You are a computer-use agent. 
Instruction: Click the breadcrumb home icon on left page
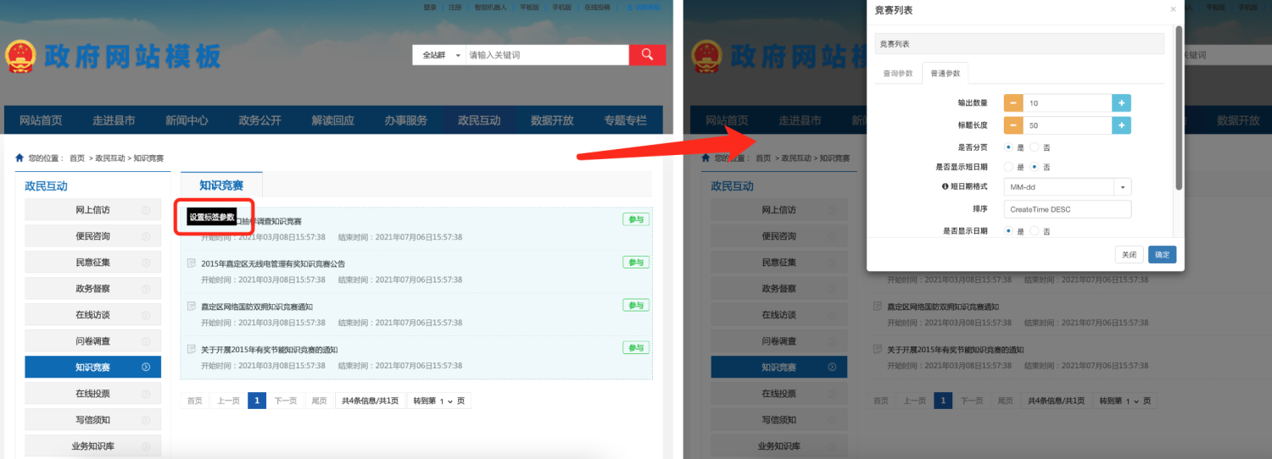[x=20, y=158]
